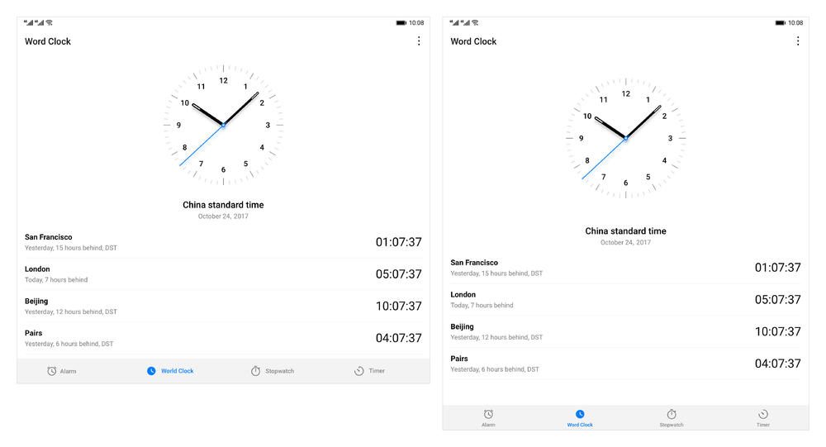Select World Clock tab in left screen
This screenshot has width=826, height=447.
click(x=170, y=371)
